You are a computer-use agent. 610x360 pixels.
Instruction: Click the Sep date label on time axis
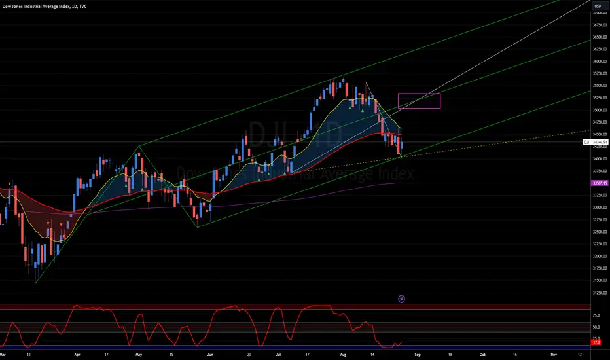tap(418, 355)
